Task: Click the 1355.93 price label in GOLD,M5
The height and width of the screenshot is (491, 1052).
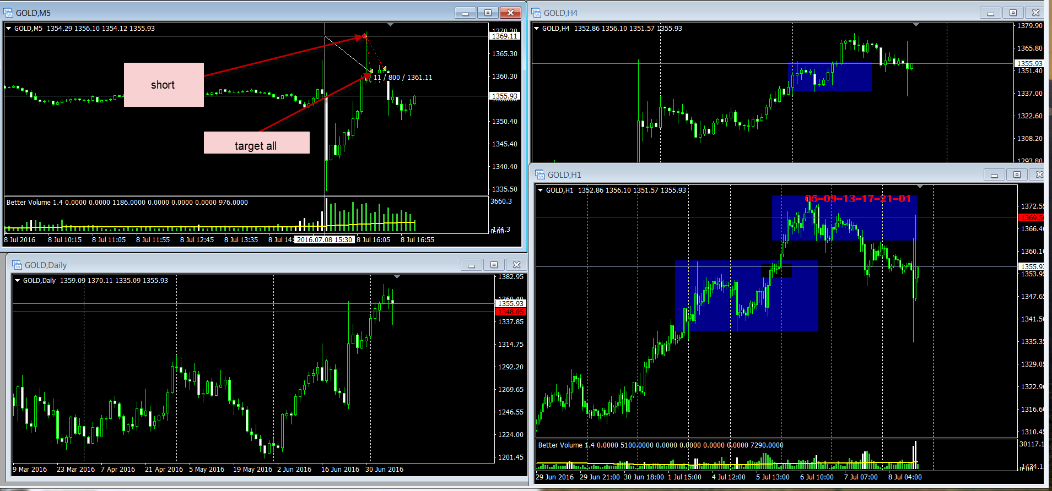Action: 504,96
